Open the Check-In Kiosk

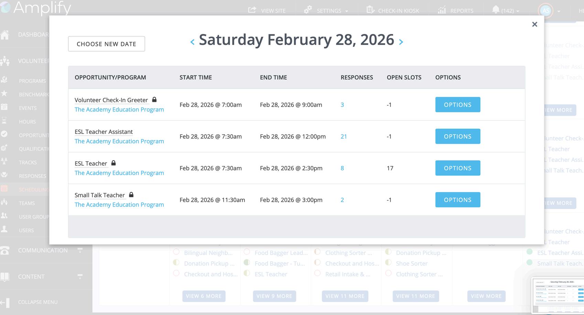[399, 11]
